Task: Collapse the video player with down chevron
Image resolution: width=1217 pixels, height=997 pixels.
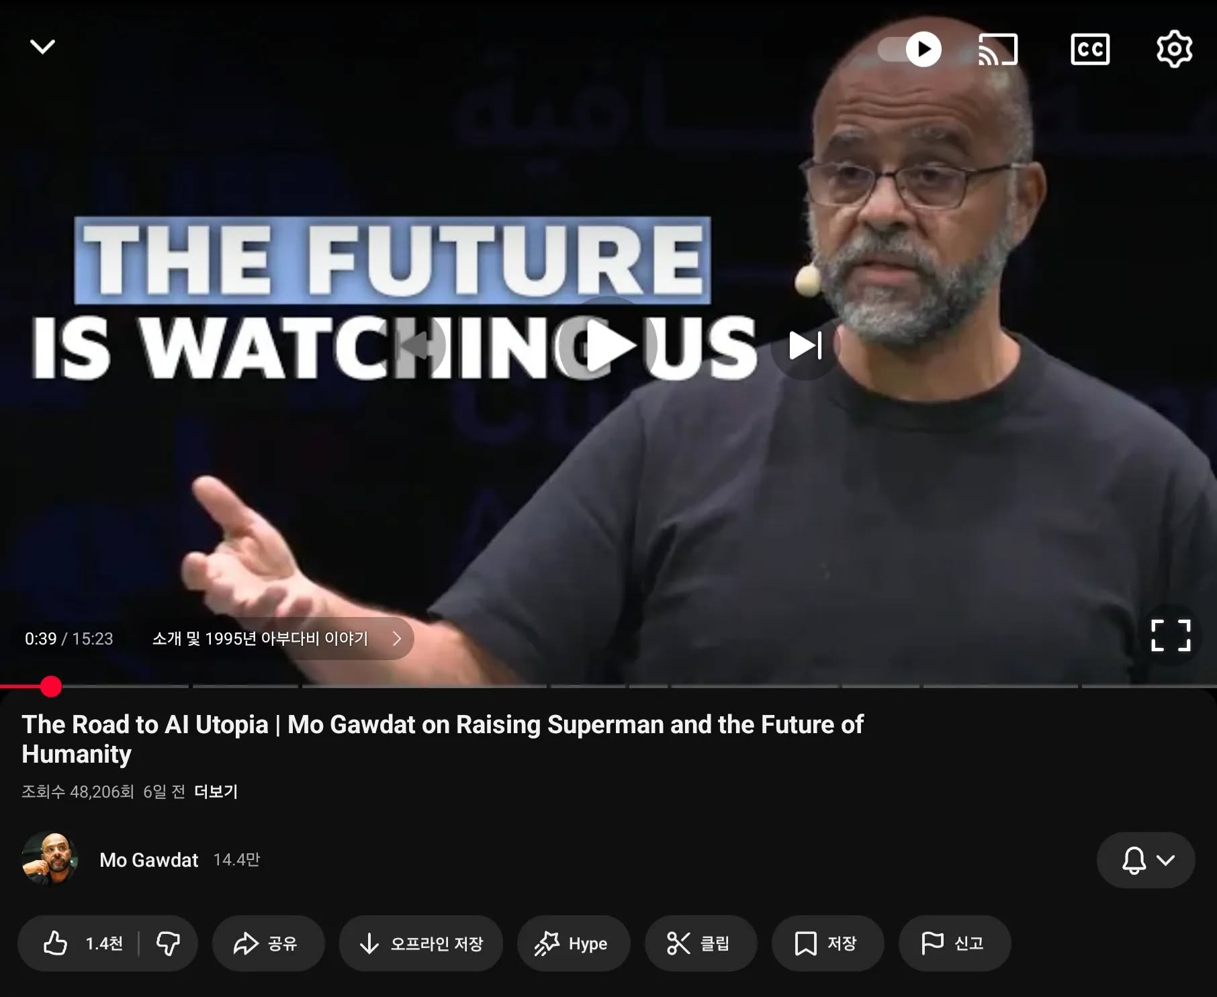Action: 42,47
